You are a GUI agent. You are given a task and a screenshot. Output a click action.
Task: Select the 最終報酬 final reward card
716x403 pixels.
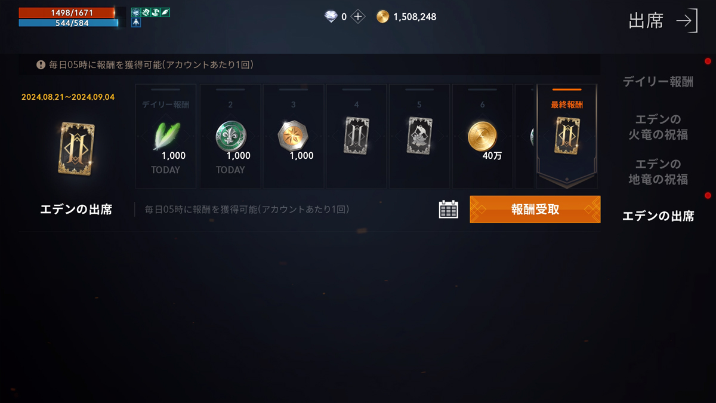[x=567, y=137]
